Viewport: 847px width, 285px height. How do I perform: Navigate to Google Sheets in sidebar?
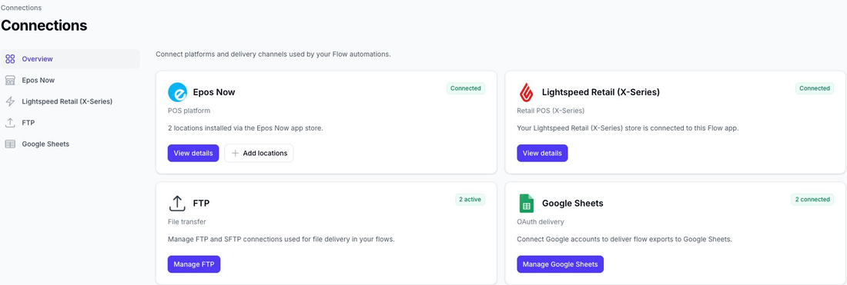pos(70,144)
